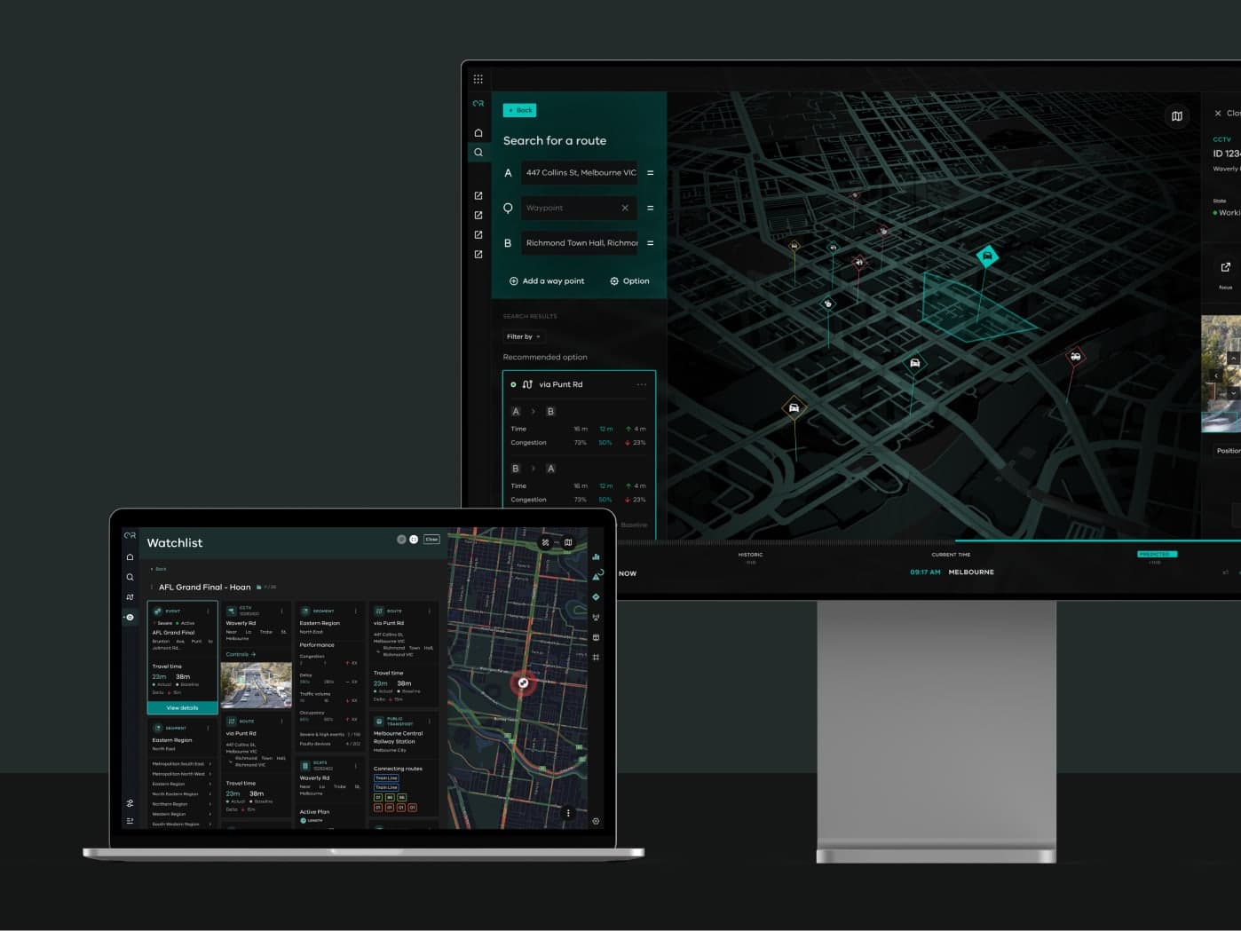
Task: Grab the reorder handle beside origin A
Action: pyautogui.click(x=650, y=173)
